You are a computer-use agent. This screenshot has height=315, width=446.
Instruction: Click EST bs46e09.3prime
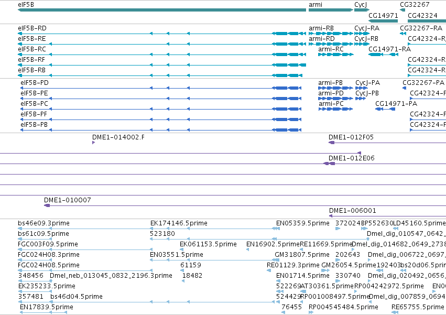pos(43,223)
